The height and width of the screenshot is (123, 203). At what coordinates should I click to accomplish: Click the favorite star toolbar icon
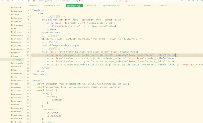(23, 1)
